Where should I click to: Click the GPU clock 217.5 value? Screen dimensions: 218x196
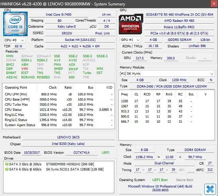(140, 58)
